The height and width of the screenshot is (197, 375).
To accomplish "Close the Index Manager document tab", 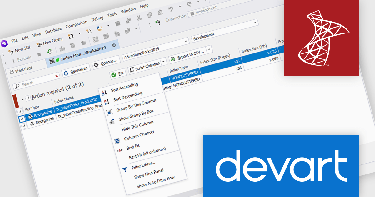I will (114, 45).
